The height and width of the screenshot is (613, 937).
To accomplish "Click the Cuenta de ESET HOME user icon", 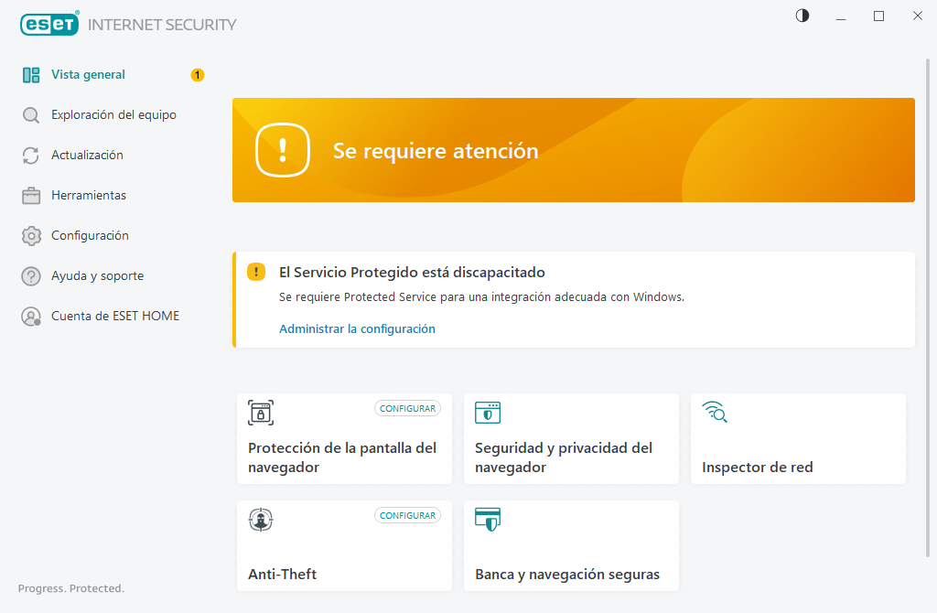I will click(31, 316).
